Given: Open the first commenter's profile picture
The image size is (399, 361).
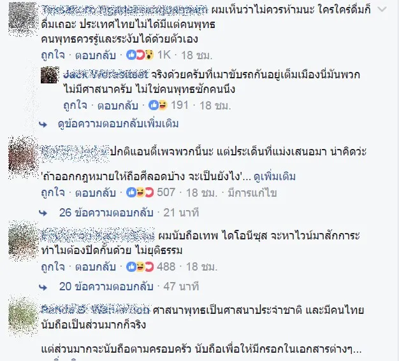Looking at the screenshot, I should point(22,20).
